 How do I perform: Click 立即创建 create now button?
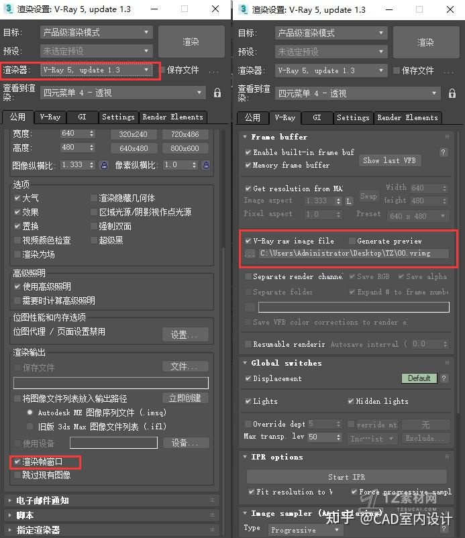coord(185,398)
